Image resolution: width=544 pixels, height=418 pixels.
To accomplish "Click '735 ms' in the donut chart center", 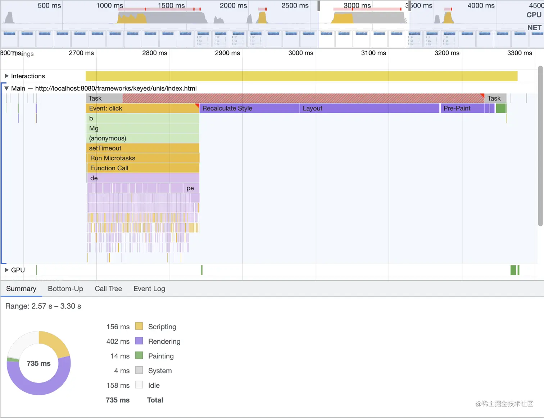I will (38, 363).
